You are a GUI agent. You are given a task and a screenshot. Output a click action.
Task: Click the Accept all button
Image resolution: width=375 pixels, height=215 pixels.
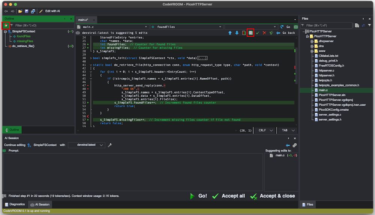coord(228,196)
